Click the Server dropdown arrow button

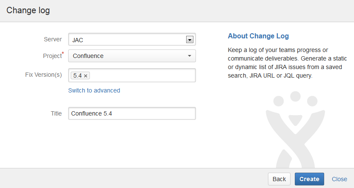[x=190, y=40]
